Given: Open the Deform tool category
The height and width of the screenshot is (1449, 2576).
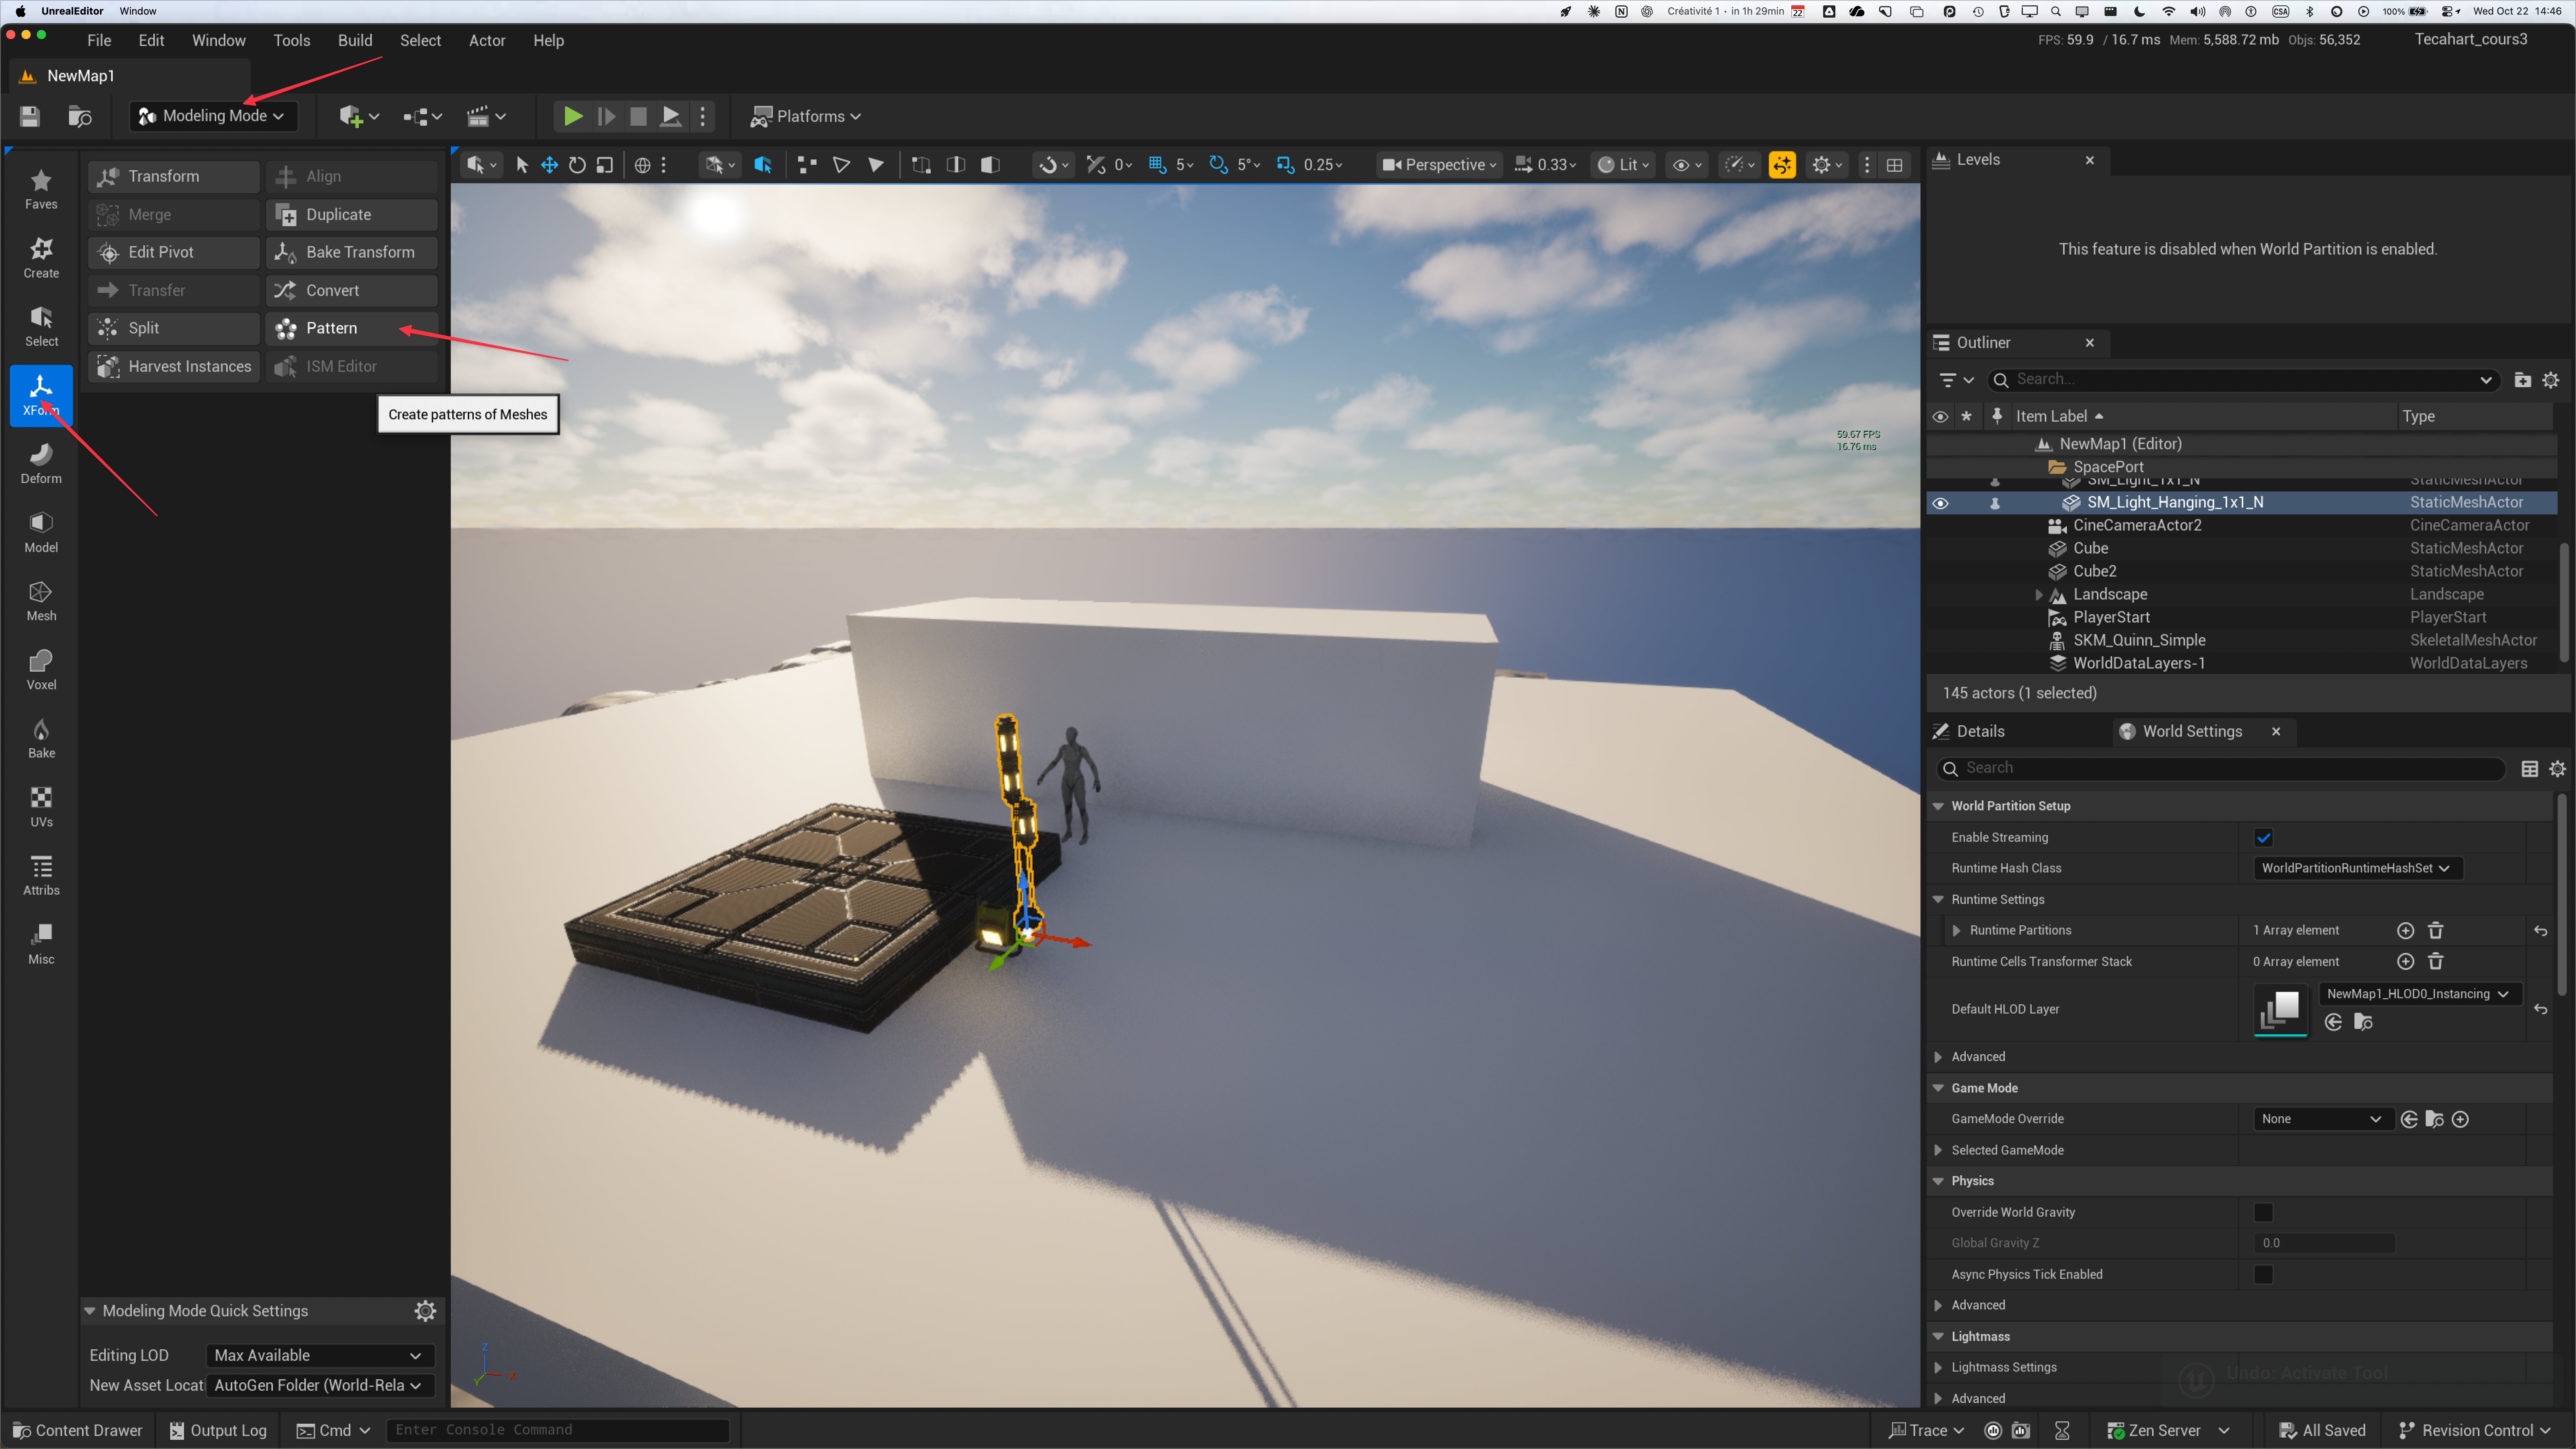Looking at the screenshot, I should pos(41,464).
